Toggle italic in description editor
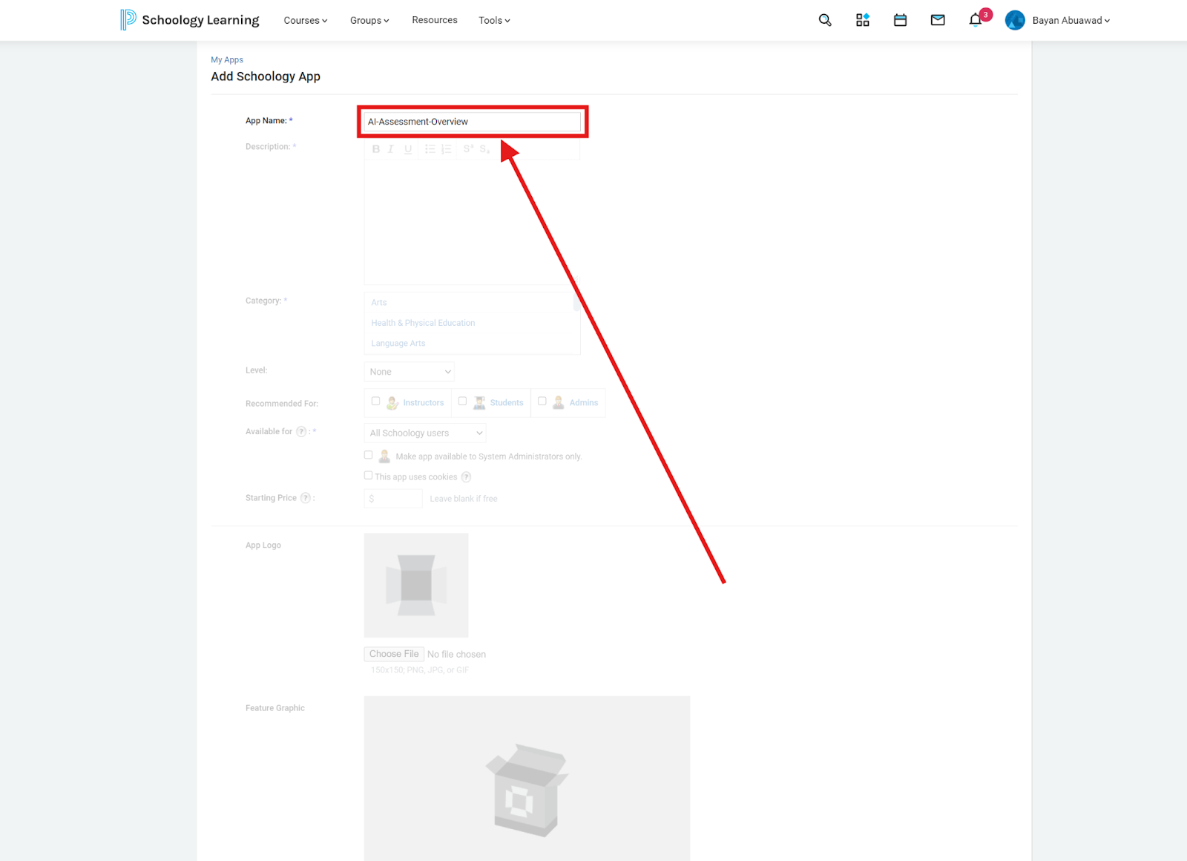The width and height of the screenshot is (1187, 861). click(391, 149)
